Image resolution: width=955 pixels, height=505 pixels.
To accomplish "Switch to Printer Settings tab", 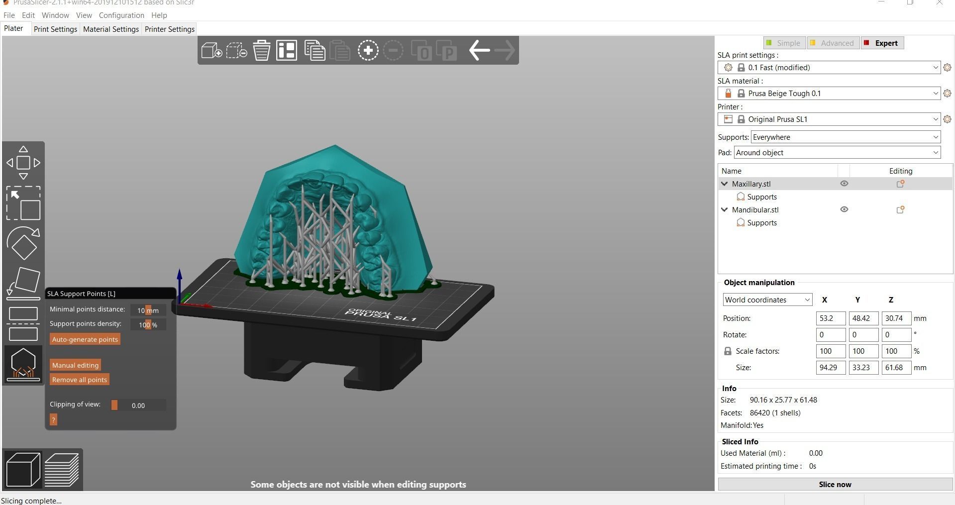I will click(170, 29).
